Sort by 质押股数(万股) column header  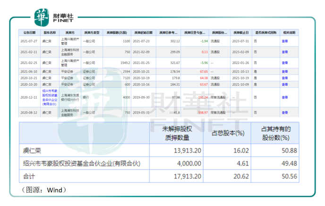click(117, 33)
